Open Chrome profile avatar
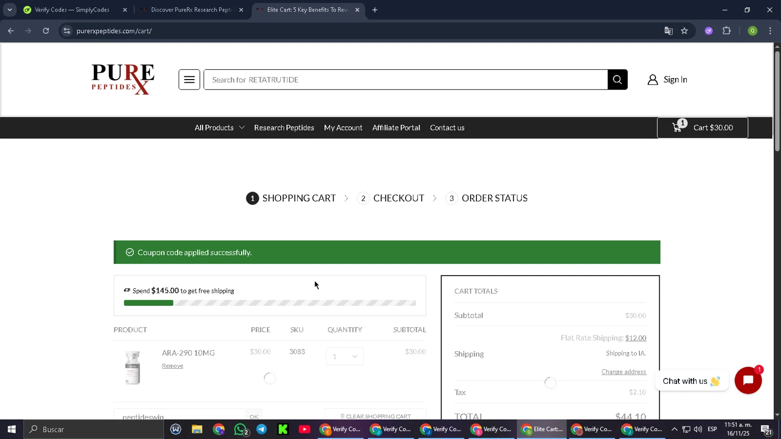The width and height of the screenshot is (781, 439). (752, 31)
